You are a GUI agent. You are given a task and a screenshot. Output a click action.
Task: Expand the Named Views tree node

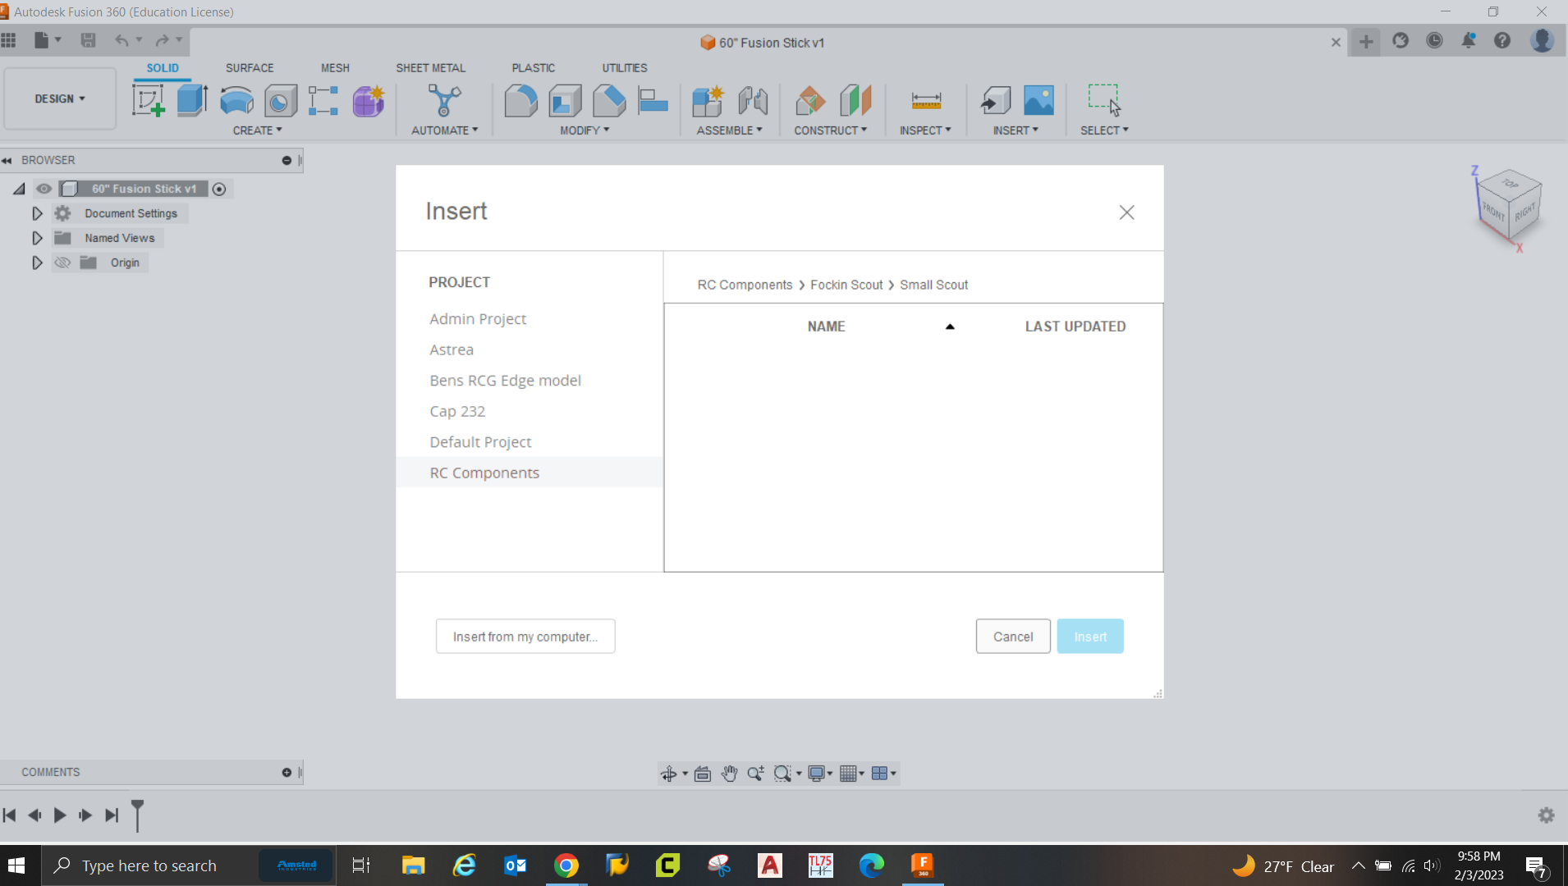[x=37, y=238]
